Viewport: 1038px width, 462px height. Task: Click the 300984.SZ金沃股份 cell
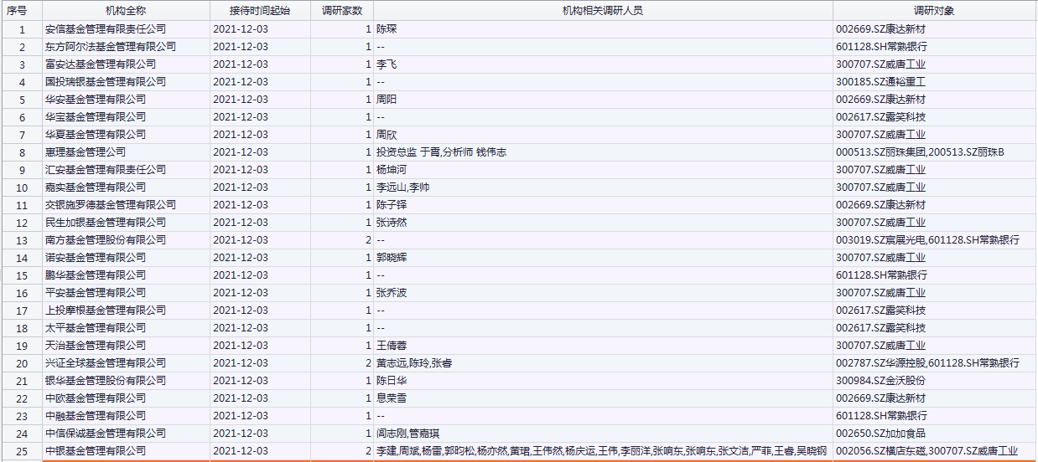coord(880,381)
